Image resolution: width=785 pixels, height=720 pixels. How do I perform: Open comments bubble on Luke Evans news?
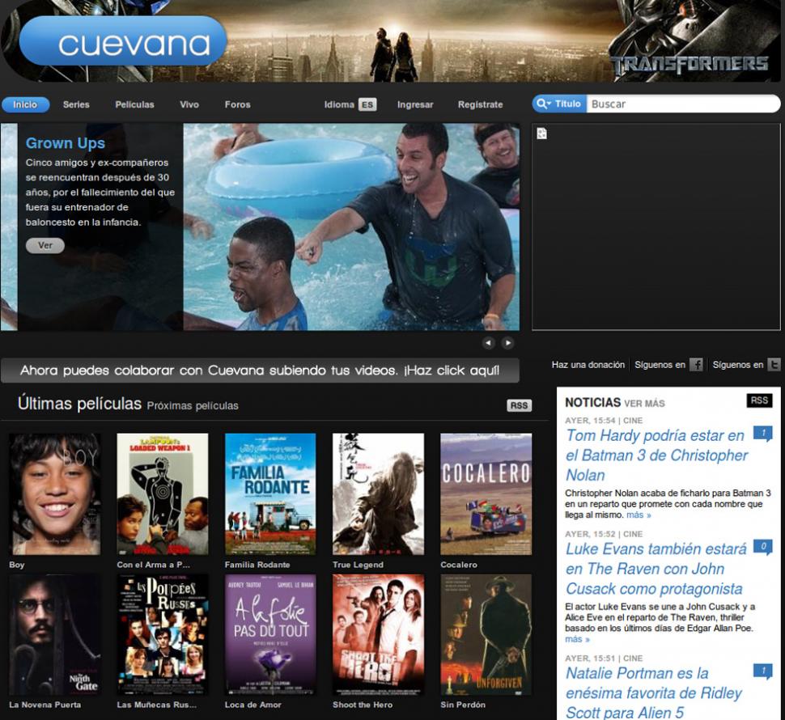click(762, 547)
